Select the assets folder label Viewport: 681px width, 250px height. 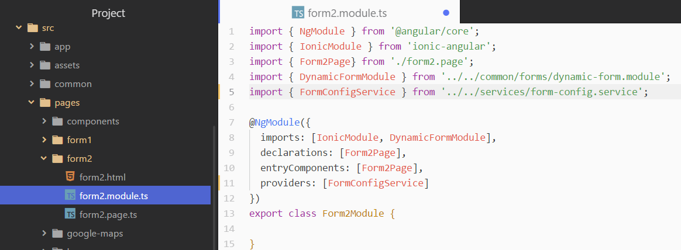[x=67, y=65]
